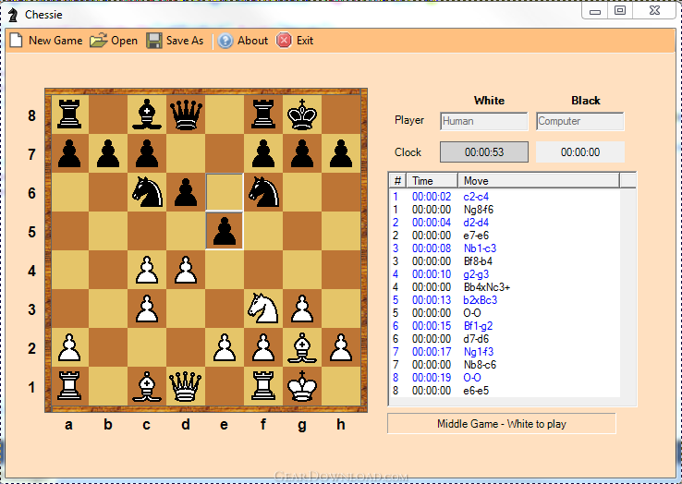682x484 pixels.
Task: Click the black pawn on d6
Action: 186,193
